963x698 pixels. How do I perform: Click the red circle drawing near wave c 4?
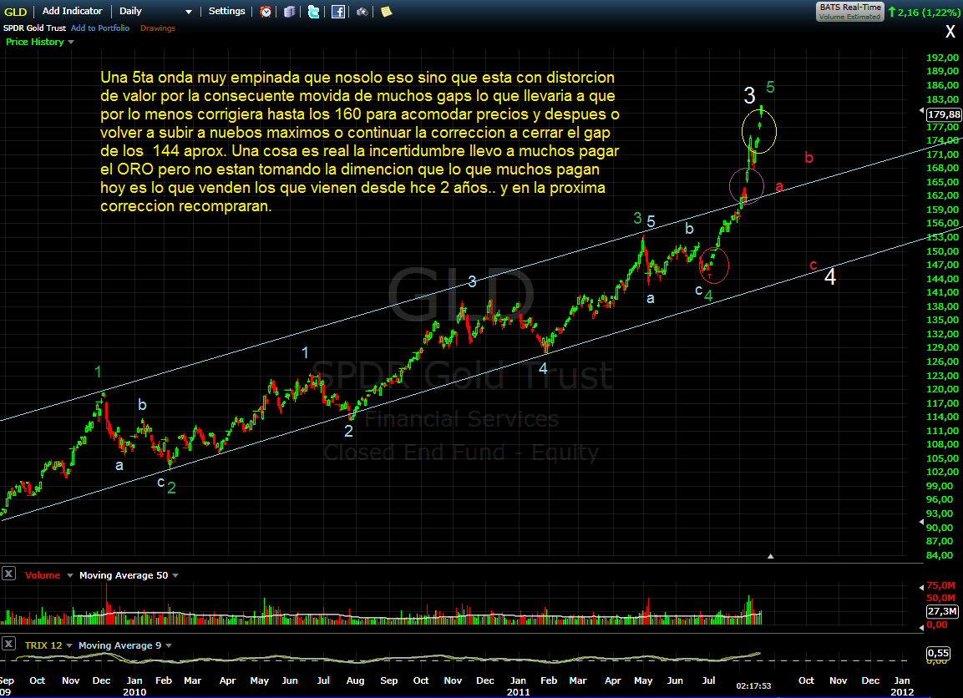point(713,266)
